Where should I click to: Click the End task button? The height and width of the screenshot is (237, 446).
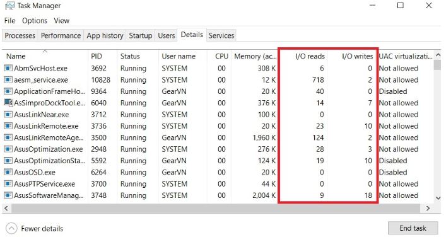[413, 228]
